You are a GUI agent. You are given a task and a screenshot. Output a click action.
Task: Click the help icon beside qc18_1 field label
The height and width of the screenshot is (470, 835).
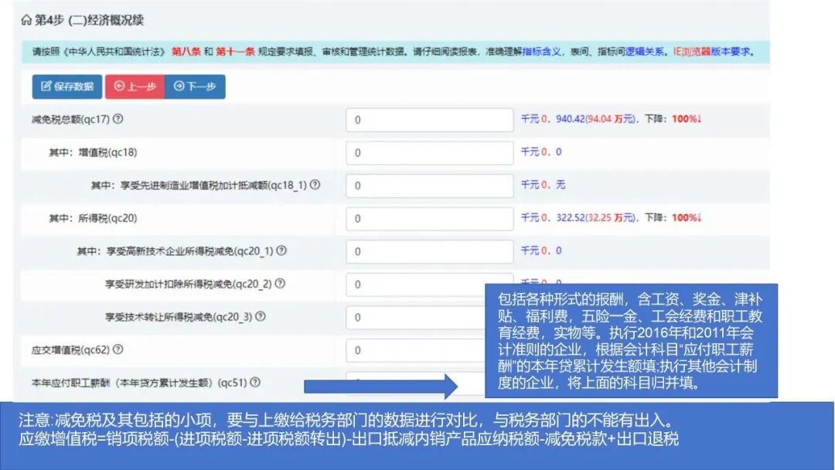pos(315,186)
